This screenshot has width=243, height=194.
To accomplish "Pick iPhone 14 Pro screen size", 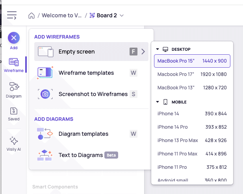I will click(192, 127).
